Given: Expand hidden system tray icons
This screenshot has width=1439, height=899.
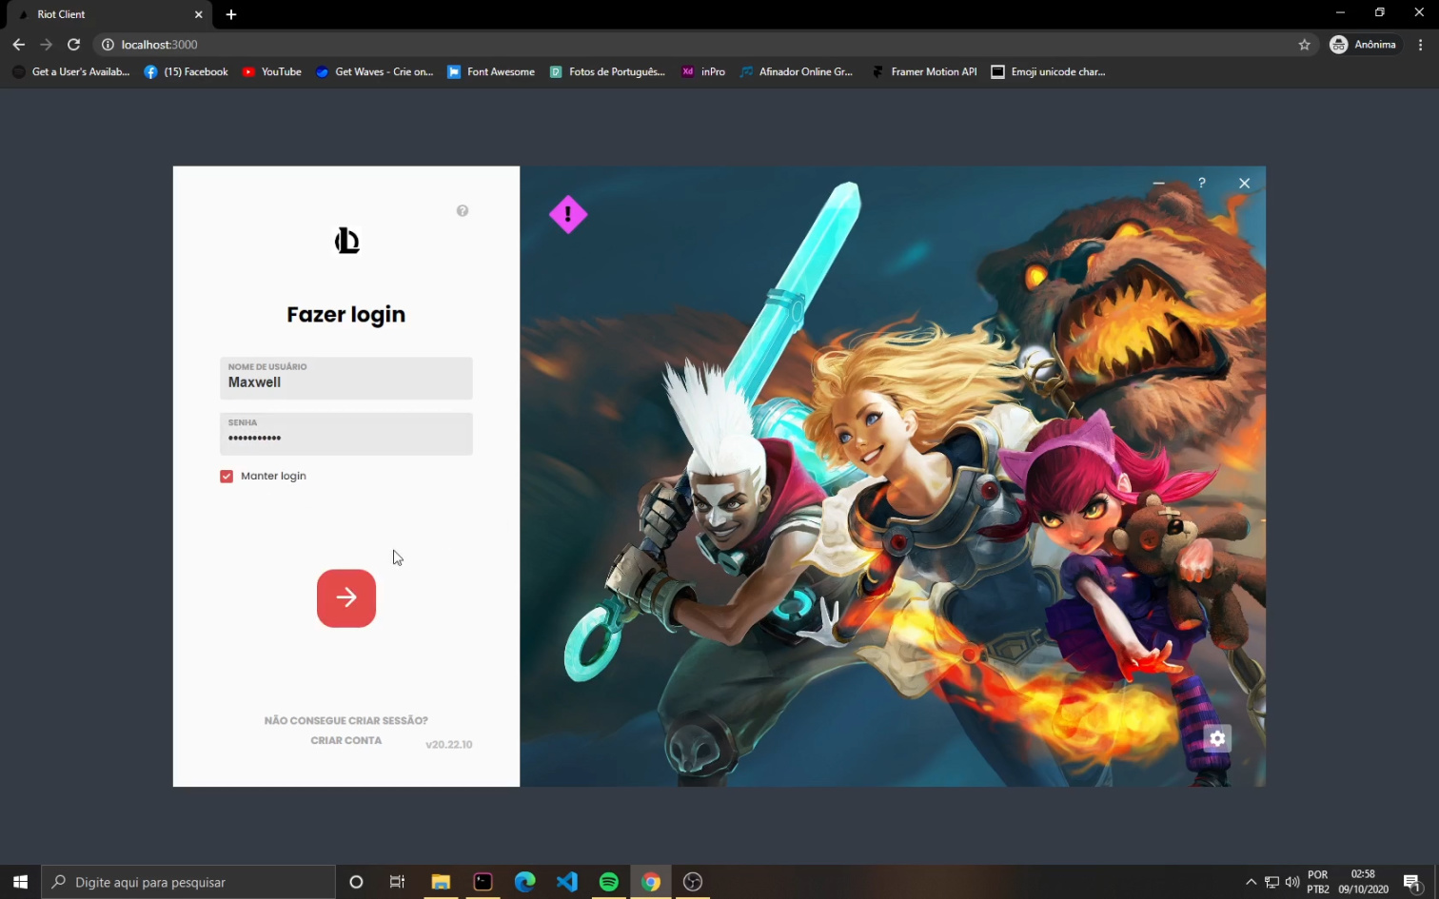Looking at the screenshot, I should coord(1251,882).
